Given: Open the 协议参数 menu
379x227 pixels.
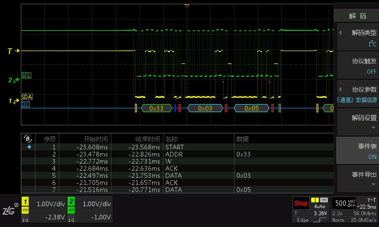Looking at the screenshot, I should tap(358, 94).
